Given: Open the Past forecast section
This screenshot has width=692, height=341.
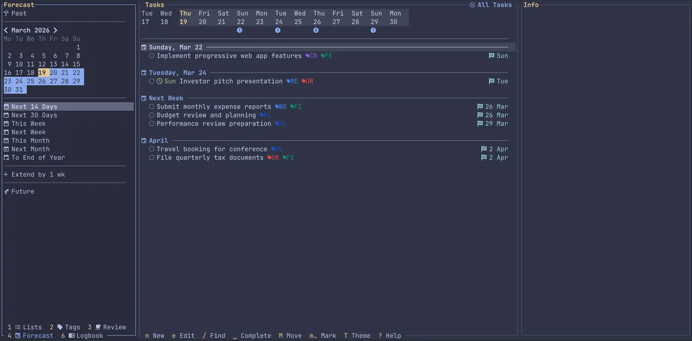Looking at the screenshot, I should tap(15, 13).
